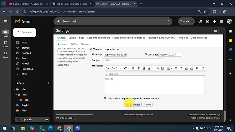Viewport: 235px width, 132px height.
Task: Open input tools dropdown in Settings header
Action: [217, 31]
